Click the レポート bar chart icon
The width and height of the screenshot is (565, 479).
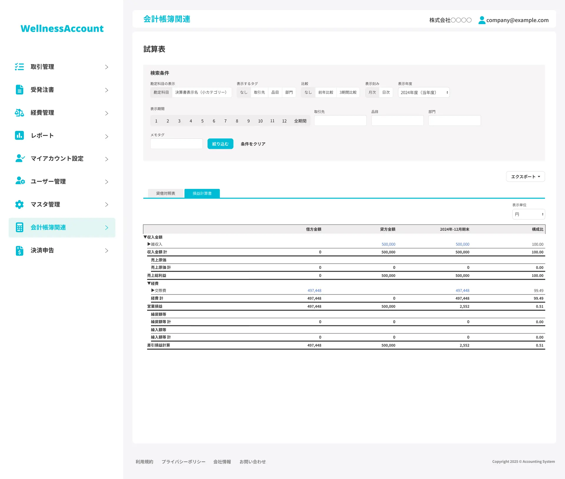pos(19,135)
